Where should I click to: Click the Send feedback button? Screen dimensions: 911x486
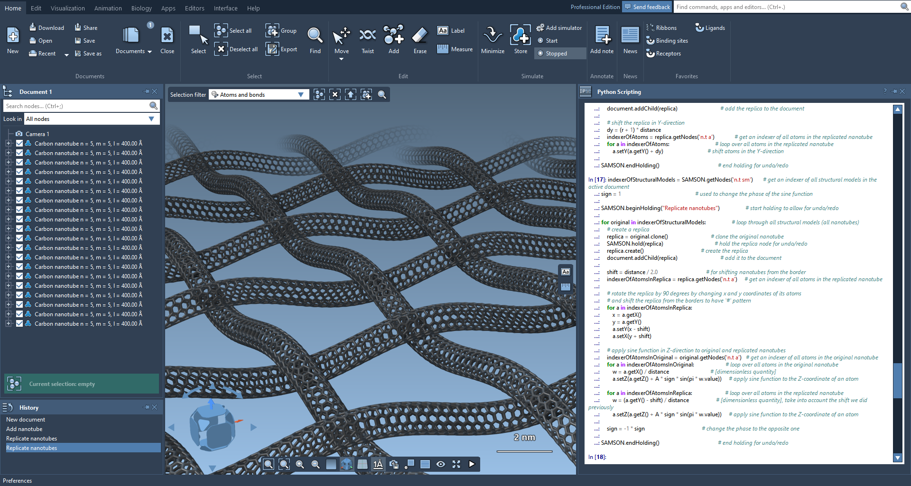click(x=646, y=7)
